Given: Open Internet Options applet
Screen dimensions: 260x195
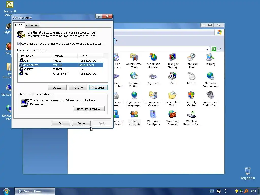Looking at the screenshot, I should click(134, 80).
